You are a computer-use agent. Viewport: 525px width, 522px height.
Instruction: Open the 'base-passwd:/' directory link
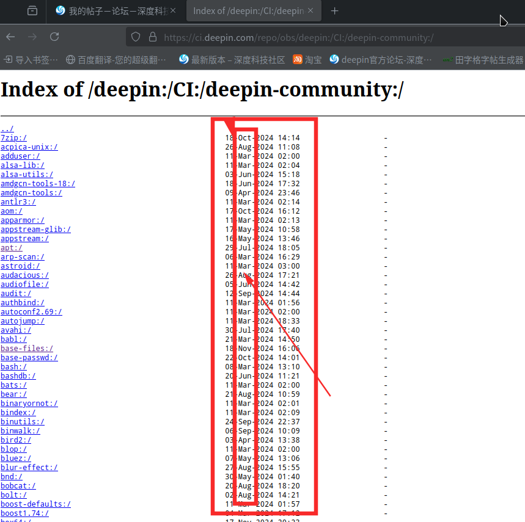point(29,358)
